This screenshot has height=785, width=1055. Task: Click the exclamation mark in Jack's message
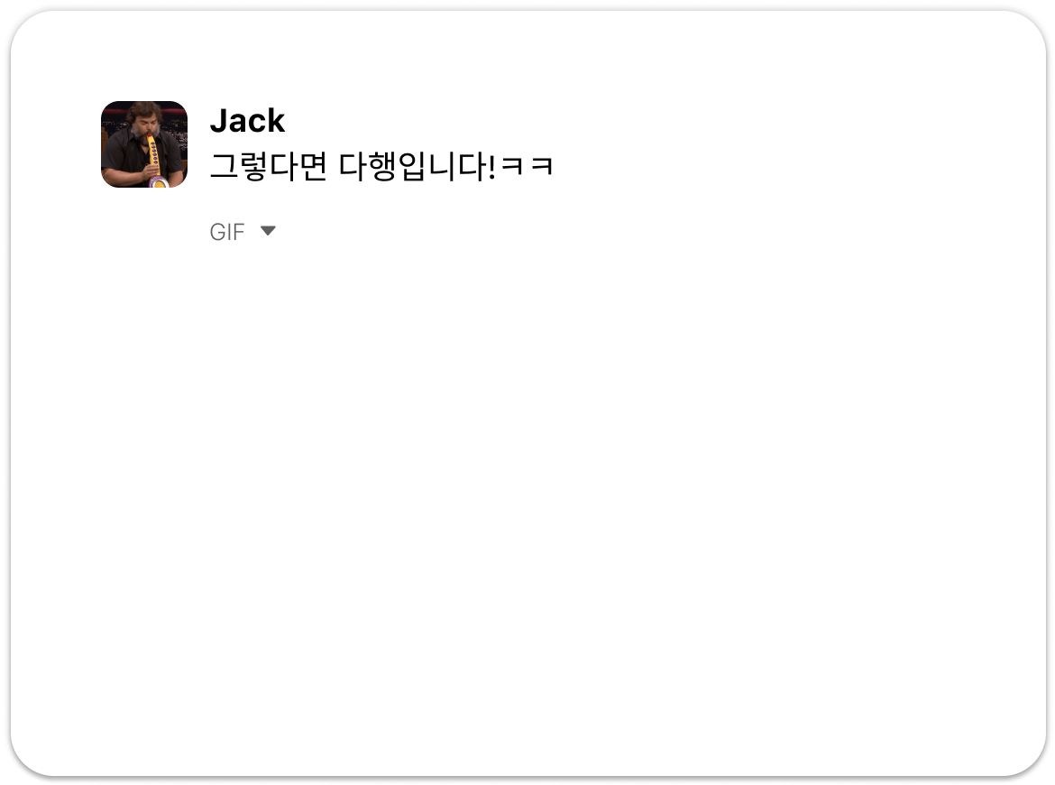point(492,167)
